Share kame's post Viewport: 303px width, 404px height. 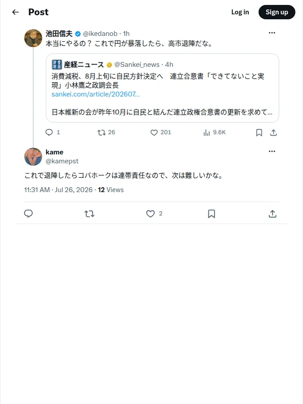272,214
